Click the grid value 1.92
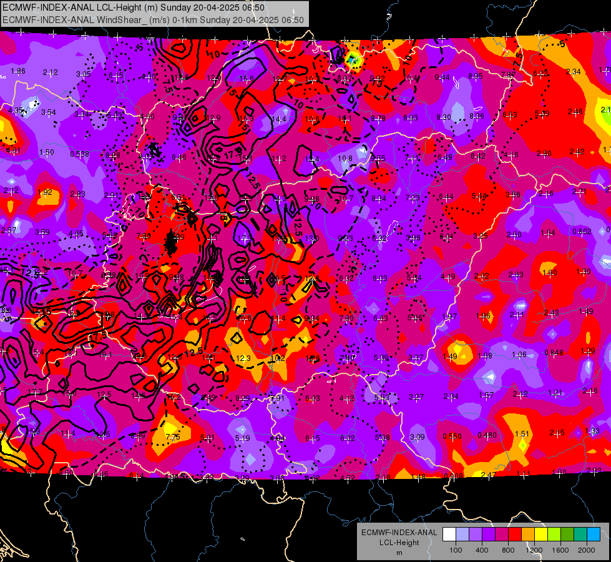 click(45, 192)
